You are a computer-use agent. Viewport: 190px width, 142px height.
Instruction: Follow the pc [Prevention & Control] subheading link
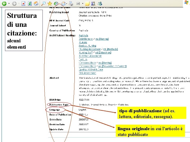pos(112,66)
